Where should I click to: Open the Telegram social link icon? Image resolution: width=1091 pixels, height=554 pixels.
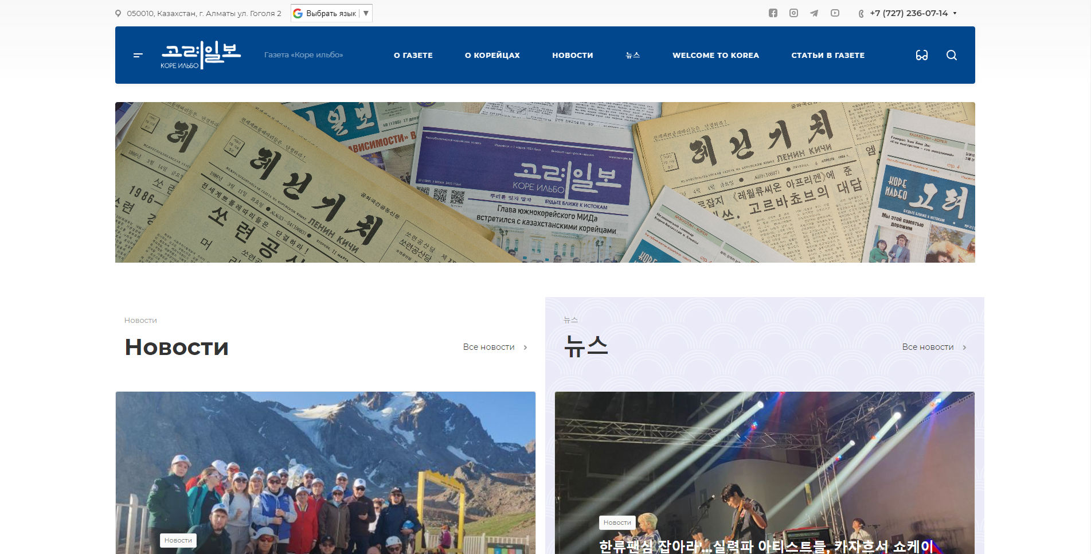(814, 13)
